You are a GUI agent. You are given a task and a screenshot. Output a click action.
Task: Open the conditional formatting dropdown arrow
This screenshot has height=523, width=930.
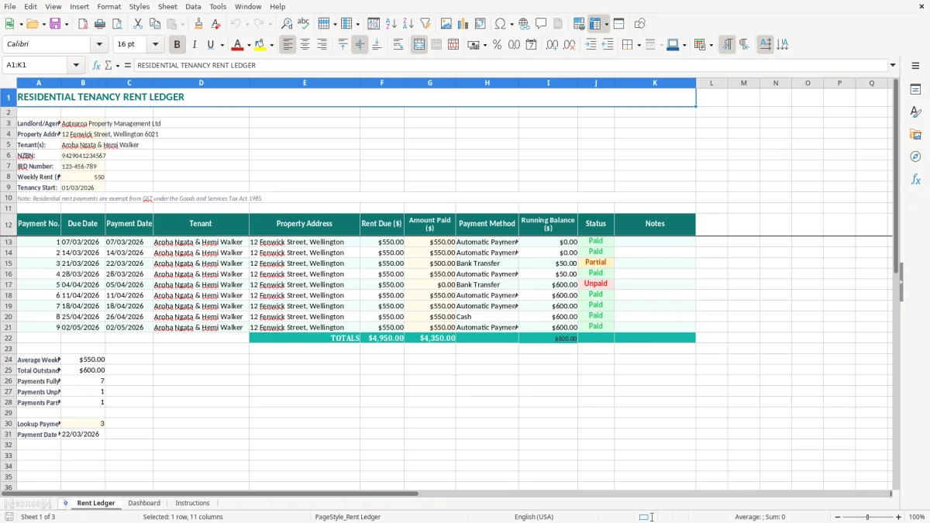pos(711,45)
